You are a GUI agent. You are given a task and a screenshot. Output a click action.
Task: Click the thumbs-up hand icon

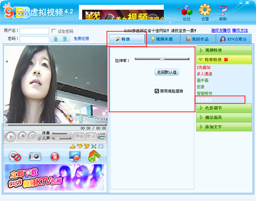tap(72, 147)
